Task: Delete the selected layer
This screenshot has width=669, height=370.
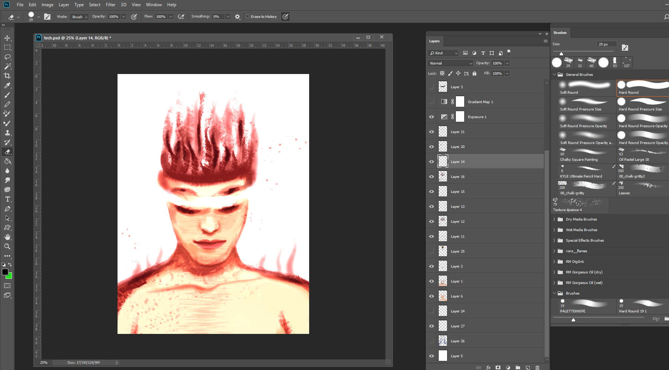Action: [x=537, y=367]
